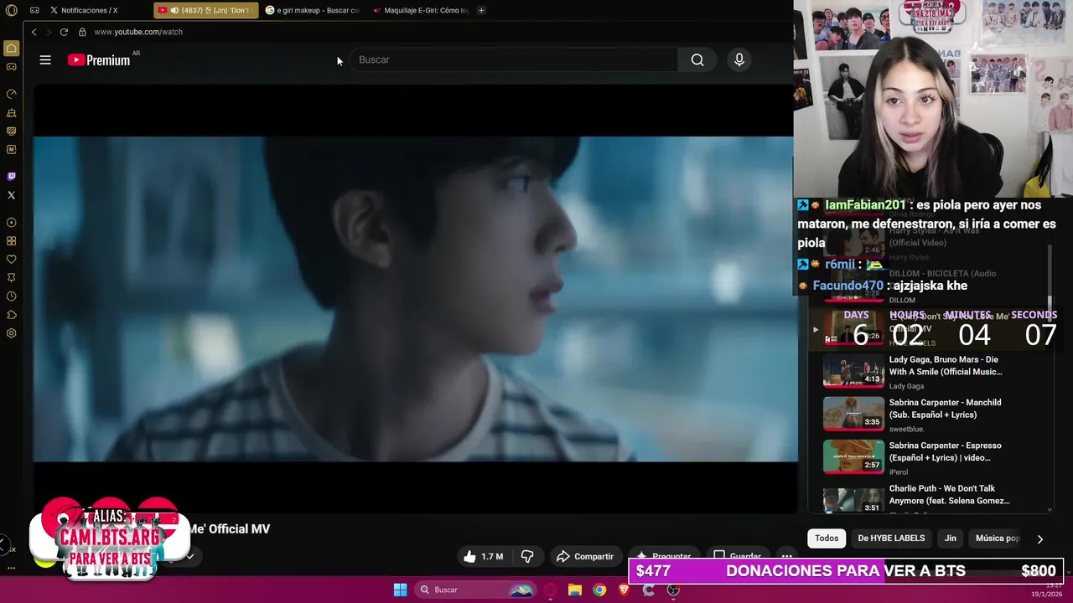1073x603 pixels.
Task: Open Sabrina Carpenter Manchild thumbnail
Action: 853,414
